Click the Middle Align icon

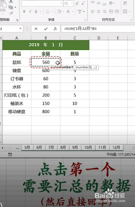click(98, 3)
